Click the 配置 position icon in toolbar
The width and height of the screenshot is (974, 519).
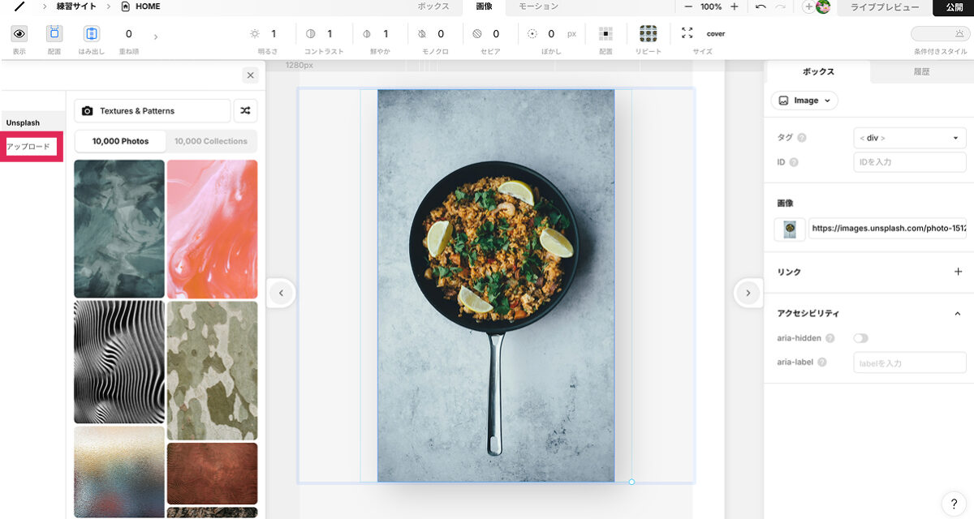pos(54,34)
